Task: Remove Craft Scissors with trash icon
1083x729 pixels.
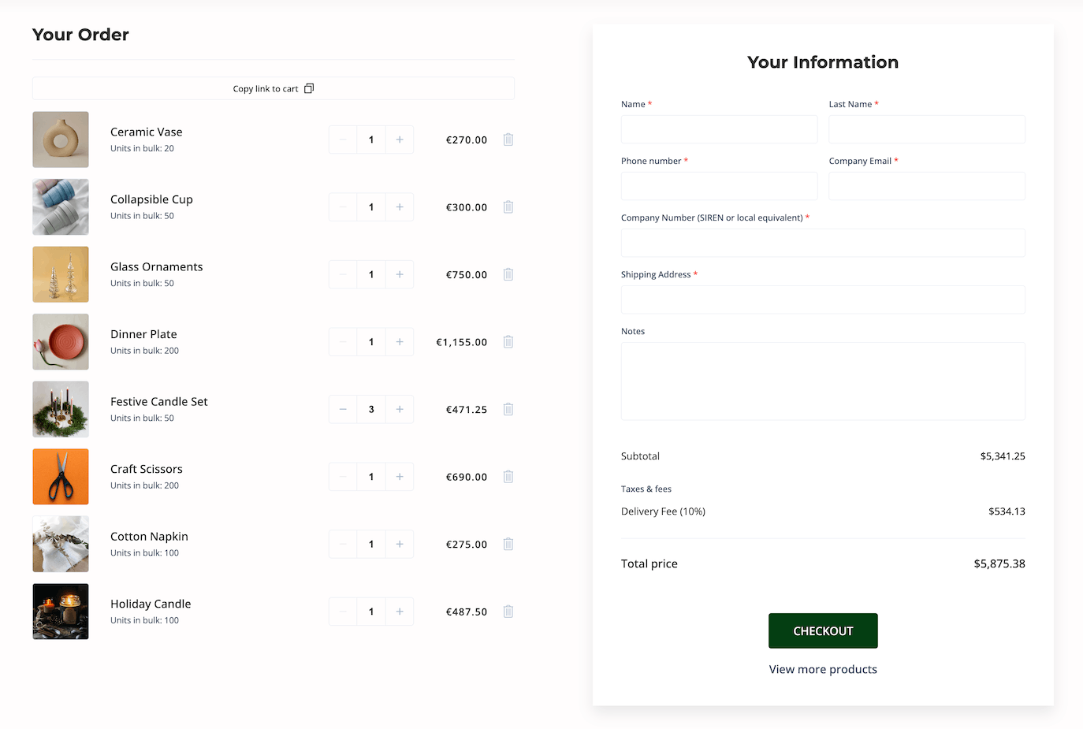Action: tap(508, 477)
